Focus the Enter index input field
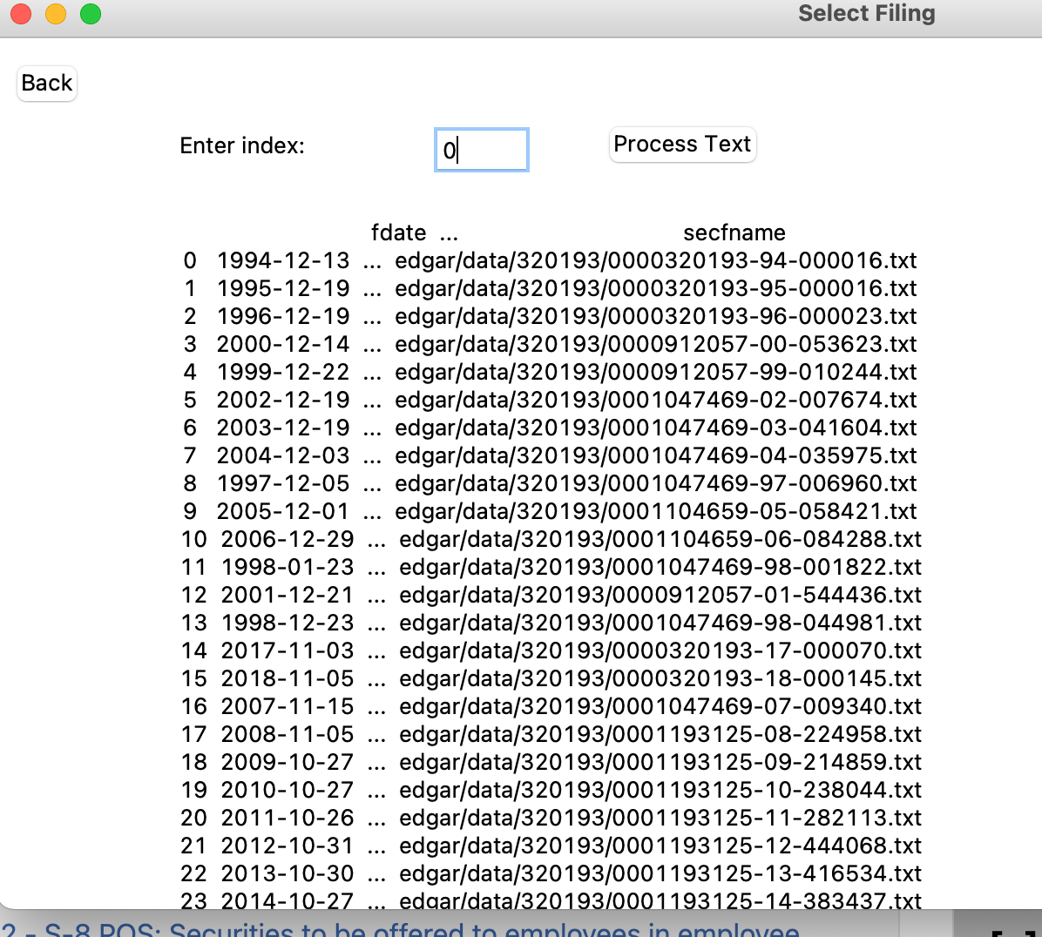This screenshot has width=1042, height=937. coord(482,150)
